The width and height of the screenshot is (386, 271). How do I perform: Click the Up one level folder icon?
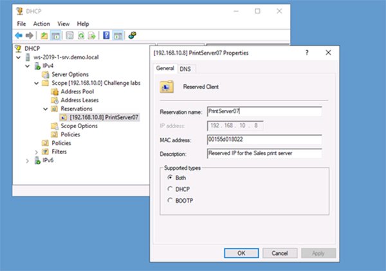(44, 35)
